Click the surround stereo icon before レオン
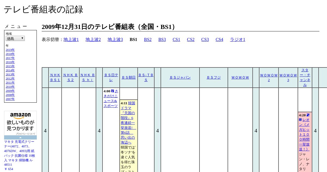The image size is (327, 172). (300, 120)
